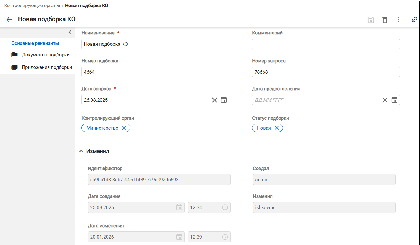Viewport: 420px width, 245px height.
Task: Remove the Министерство chip
Action: (124, 128)
